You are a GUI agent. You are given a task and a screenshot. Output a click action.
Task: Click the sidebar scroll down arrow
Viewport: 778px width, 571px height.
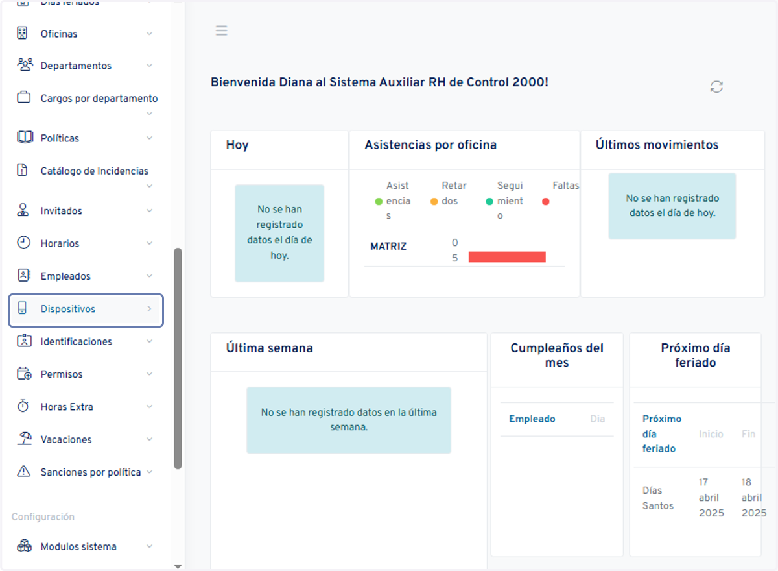178,566
